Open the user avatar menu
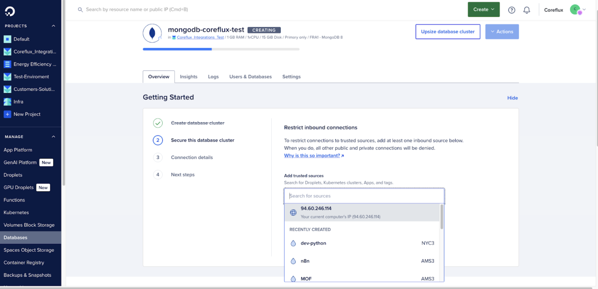Image resolution: width=598 pixels, height=289 pixels. tap(575, 9)
